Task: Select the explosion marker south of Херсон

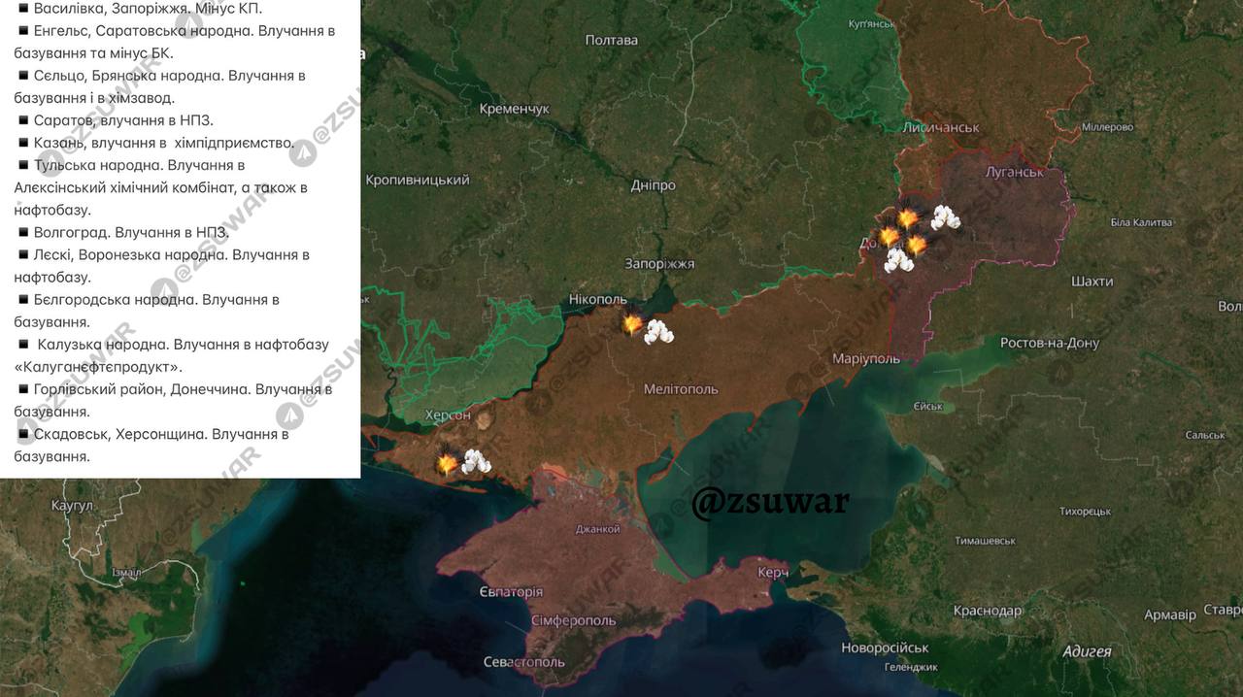Action: (x=448, y=464)
